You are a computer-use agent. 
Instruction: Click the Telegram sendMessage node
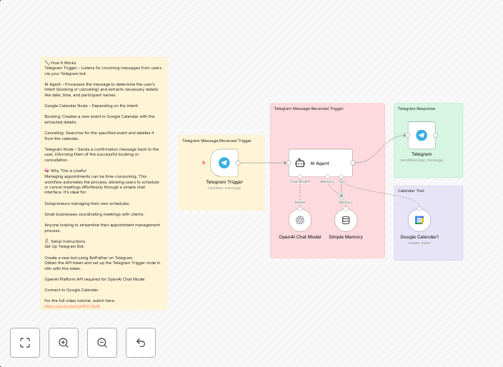[x=422, y=135]
